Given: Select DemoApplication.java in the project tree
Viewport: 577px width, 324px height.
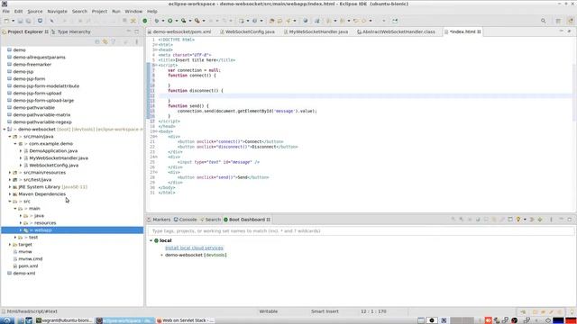Looking at the screenshot, I should click(53, 151).
